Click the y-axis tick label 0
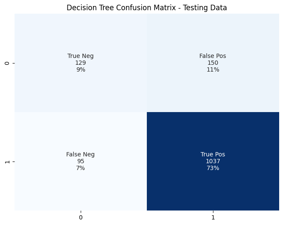Screen dimensions: 283x225 (7, 63)
